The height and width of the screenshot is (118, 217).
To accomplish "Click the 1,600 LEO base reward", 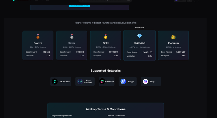I will 113,52.
